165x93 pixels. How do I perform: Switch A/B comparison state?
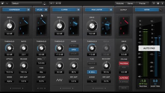pos(52,3)
